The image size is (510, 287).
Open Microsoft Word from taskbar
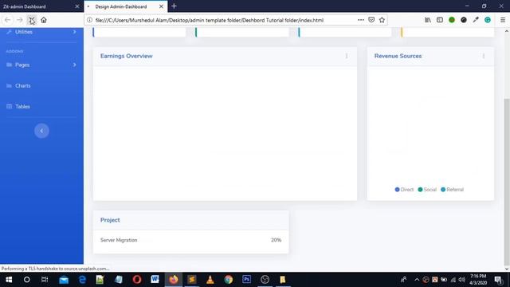pyautogui.click(x=155, y=280)
